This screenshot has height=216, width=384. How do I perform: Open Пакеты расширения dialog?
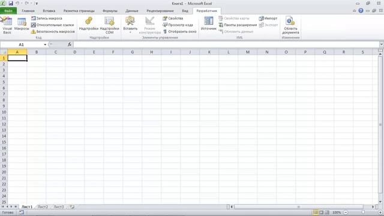click(238, 25)
